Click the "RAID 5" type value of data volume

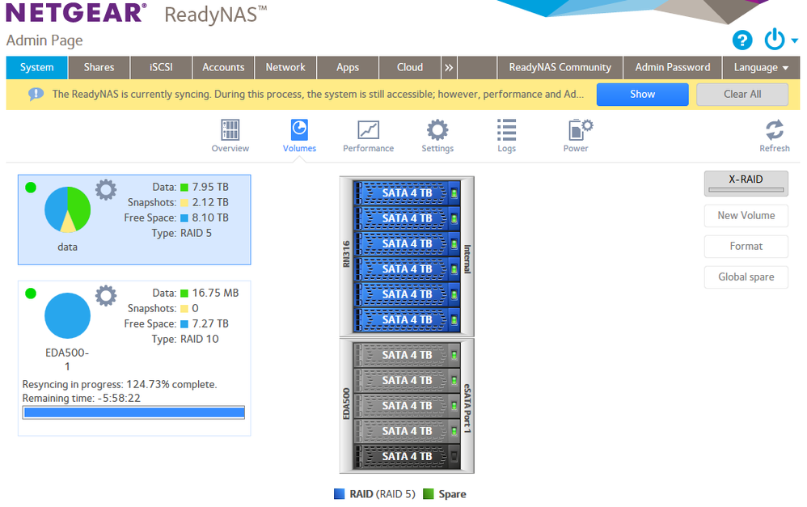[196, 233]
